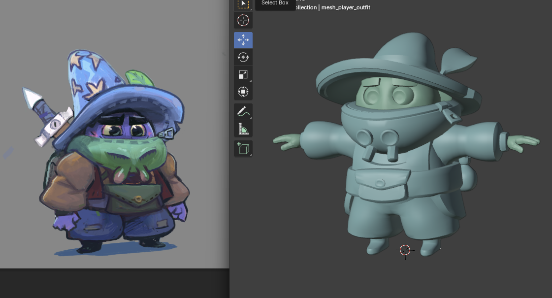Click the sword in the reference painting

pyautogui.click(x=48, y=116)
